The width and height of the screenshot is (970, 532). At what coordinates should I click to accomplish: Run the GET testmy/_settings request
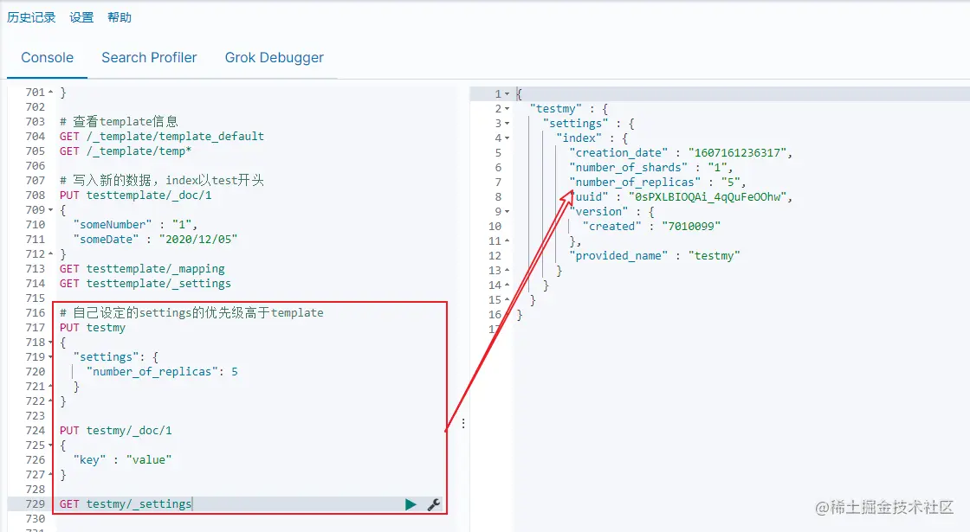(411, 504)
